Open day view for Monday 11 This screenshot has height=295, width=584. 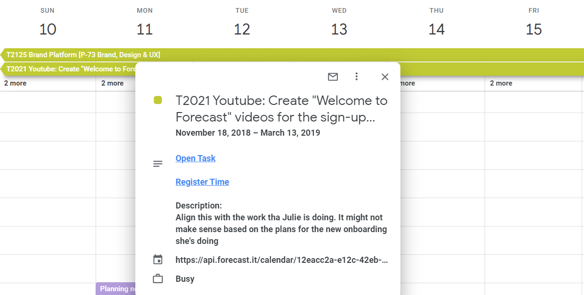click(x=145, y=29)
